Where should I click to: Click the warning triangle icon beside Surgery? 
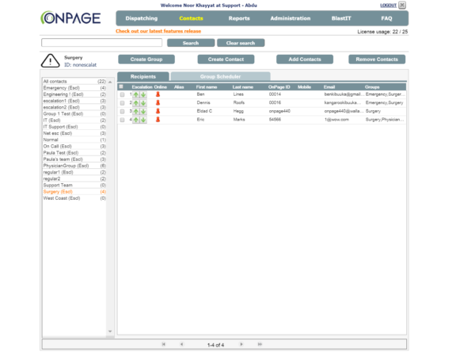coord(51,60)
